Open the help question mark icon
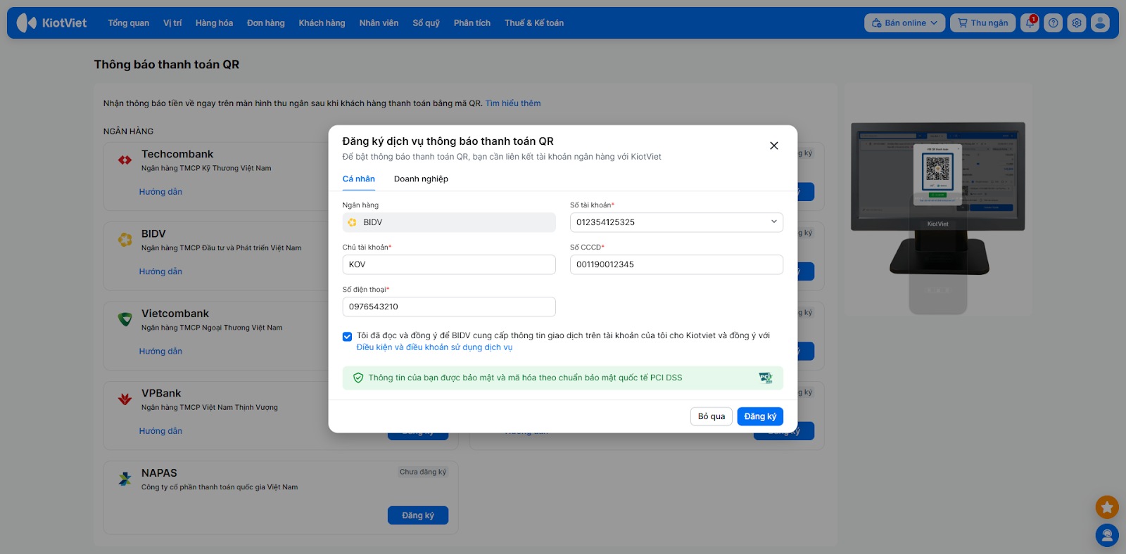 pyautogui.click(x=1054, y=23)
